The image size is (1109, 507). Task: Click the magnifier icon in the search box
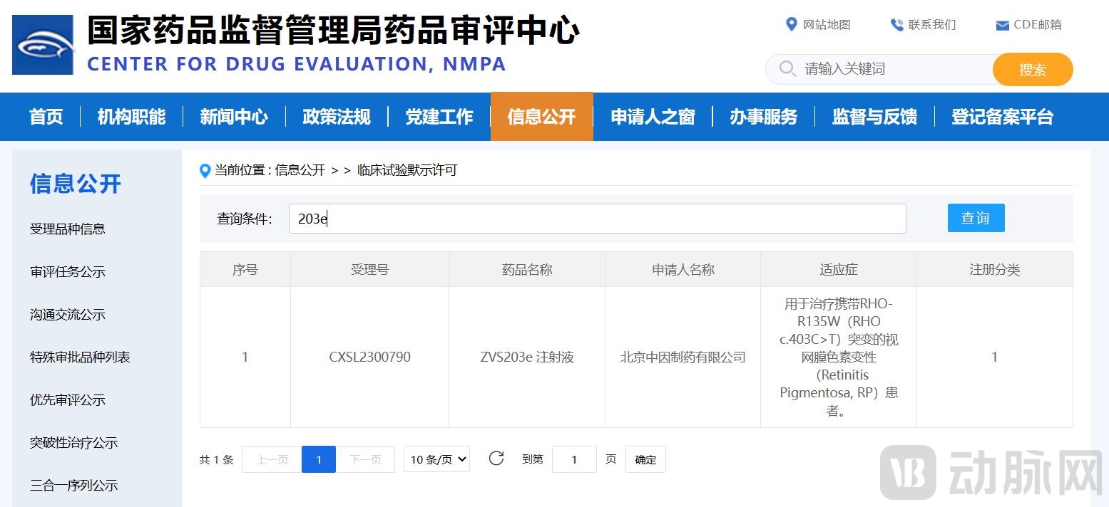(x=787, y=69)
